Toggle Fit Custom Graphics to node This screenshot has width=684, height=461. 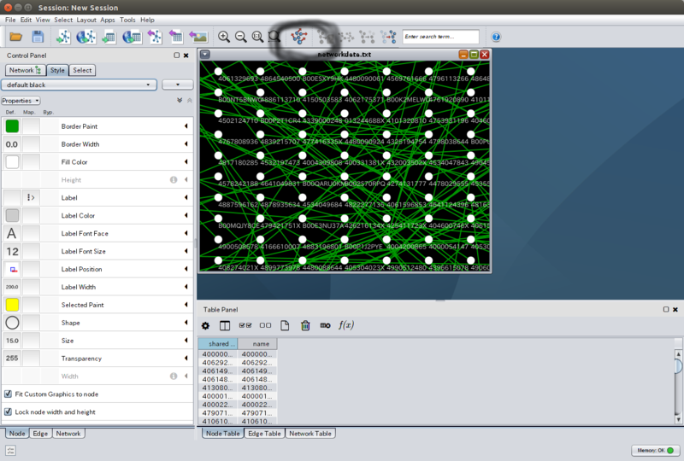[x=8, y=394]
